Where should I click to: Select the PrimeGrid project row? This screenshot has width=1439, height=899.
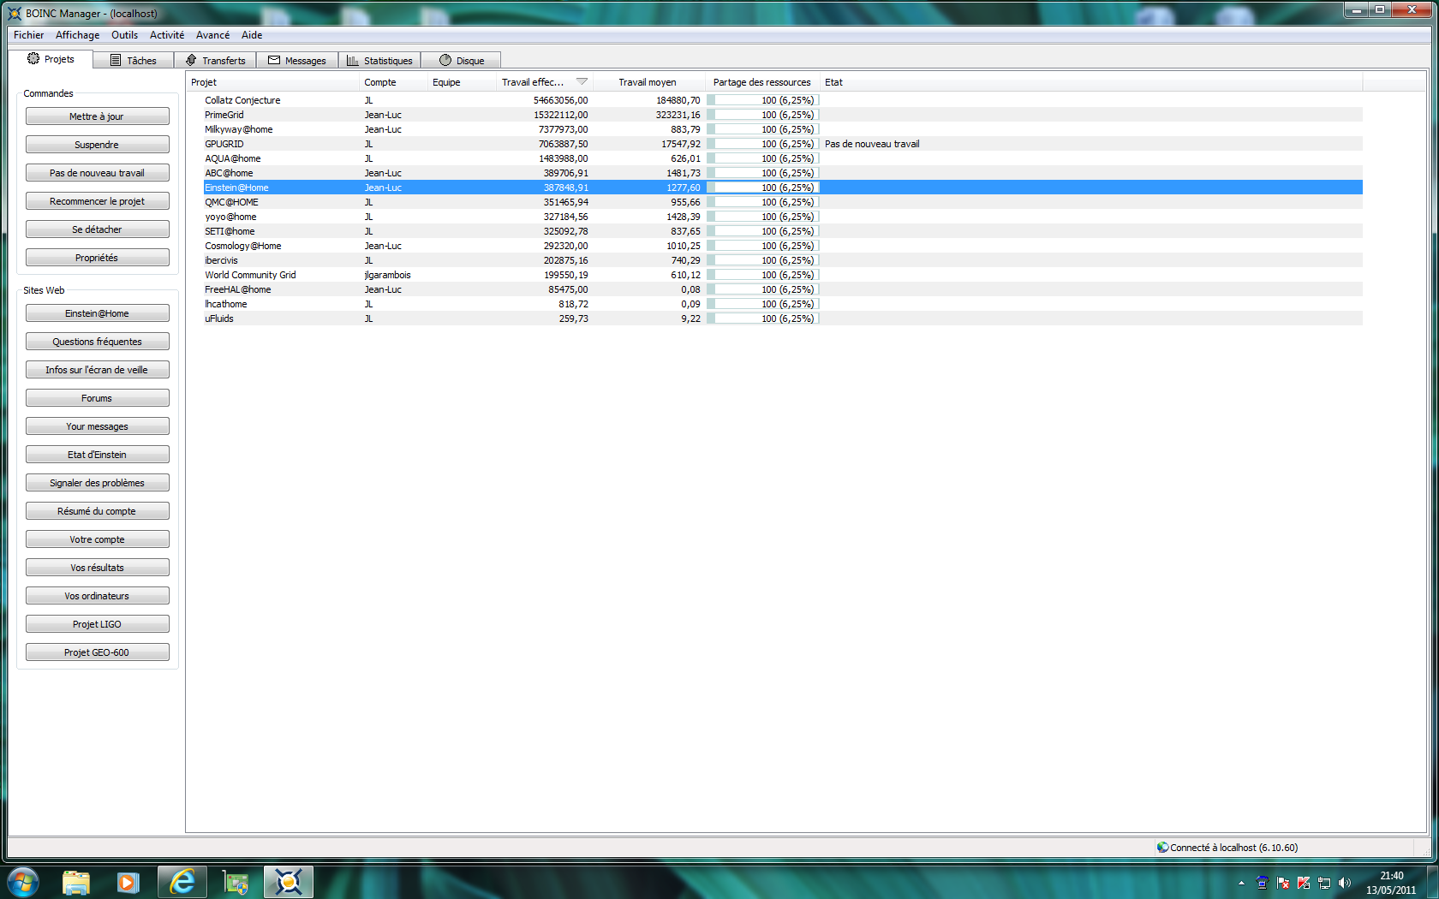point(783,115)
